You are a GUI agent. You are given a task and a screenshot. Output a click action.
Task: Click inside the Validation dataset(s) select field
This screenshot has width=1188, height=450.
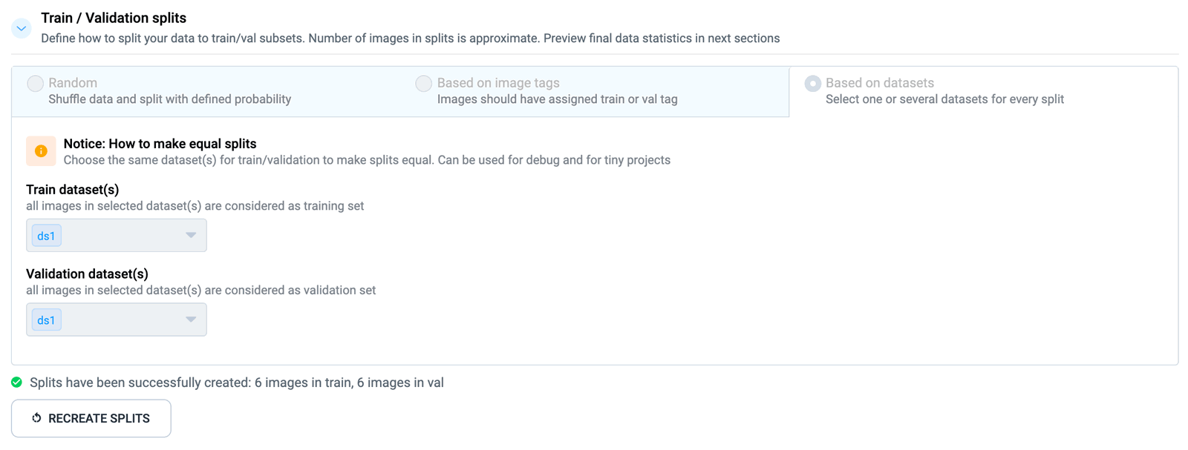pyautogui.click(x=117, y=320)
